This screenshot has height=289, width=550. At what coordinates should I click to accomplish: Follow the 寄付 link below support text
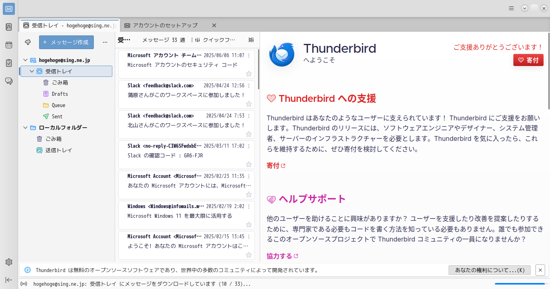(x=276, y=165)
